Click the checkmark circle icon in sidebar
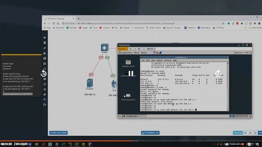Image resolution: width=262 pixels, height=147 pixels. pos(45,89)
